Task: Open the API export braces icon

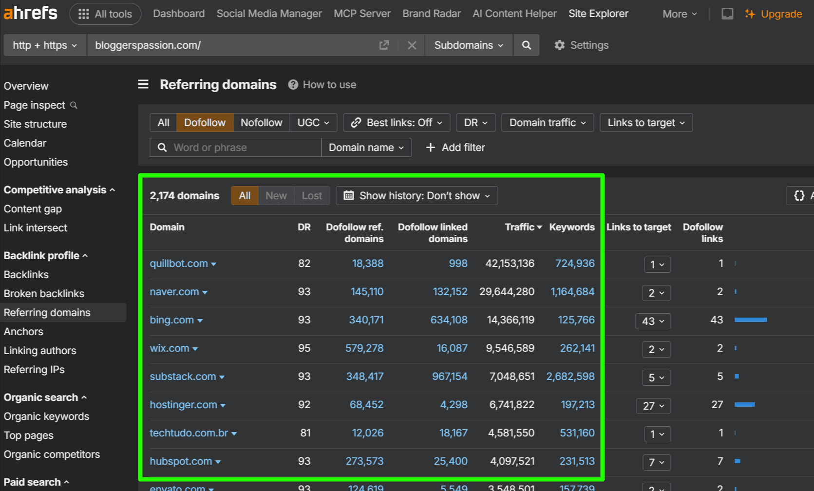Action: click(x=799, y=195)
